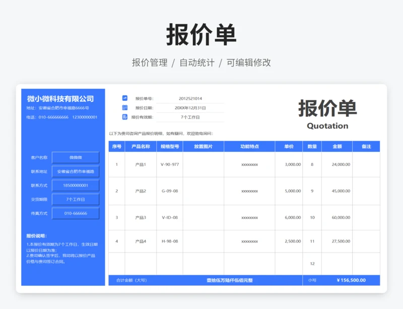Click the 金额 column header
403x309 pixels.
337,146
